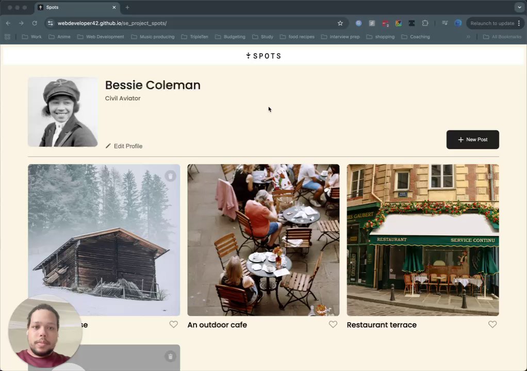Viewport: 527px width, 371px height.
Task: Open the interview prep bookmarks folder
Action: click(340, 37)
